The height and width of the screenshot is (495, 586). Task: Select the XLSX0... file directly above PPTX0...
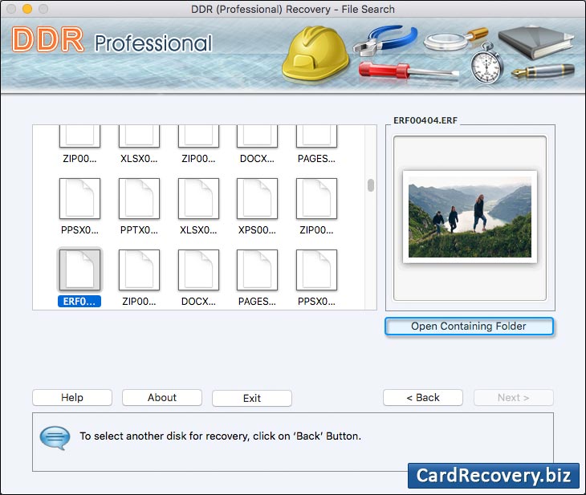pyautogui.click(x=139, y=136)
